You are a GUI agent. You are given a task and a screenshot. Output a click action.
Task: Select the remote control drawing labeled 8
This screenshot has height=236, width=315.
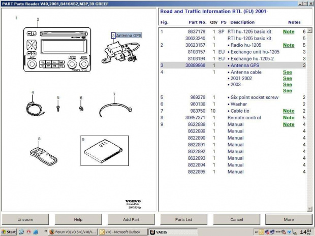pyautogui.click(x=44, y=156)
